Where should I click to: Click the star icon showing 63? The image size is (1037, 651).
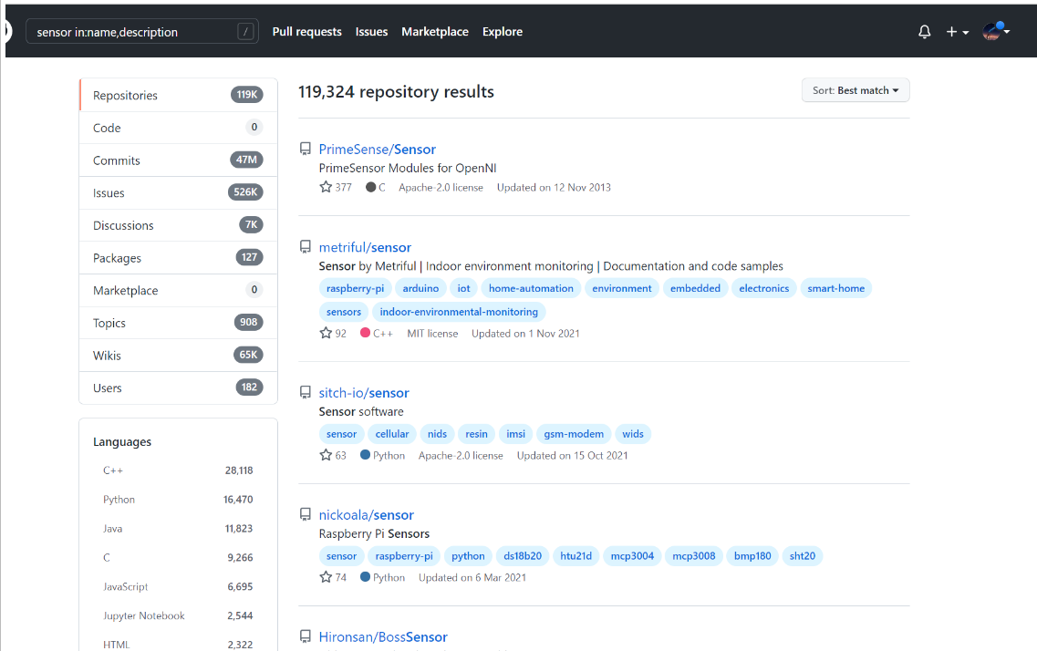click(x=326, y=455)
